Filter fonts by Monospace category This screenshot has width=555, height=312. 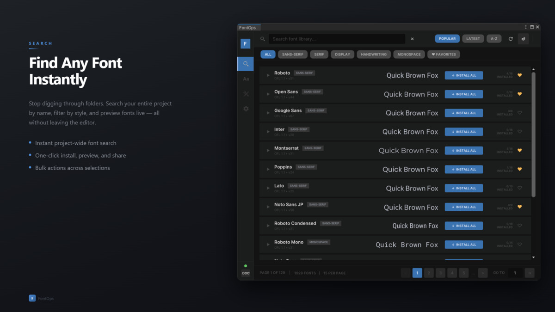click(409, 55)
